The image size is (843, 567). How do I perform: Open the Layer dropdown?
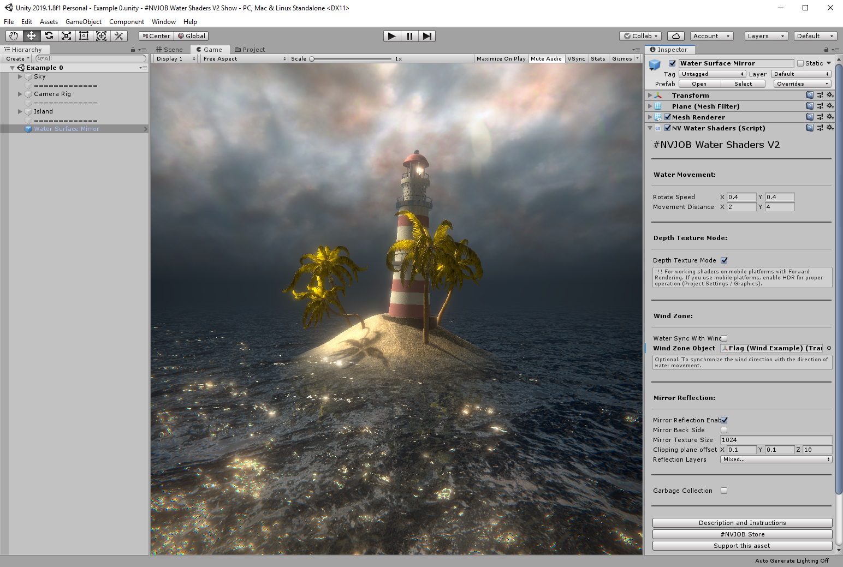coord(802,74)
